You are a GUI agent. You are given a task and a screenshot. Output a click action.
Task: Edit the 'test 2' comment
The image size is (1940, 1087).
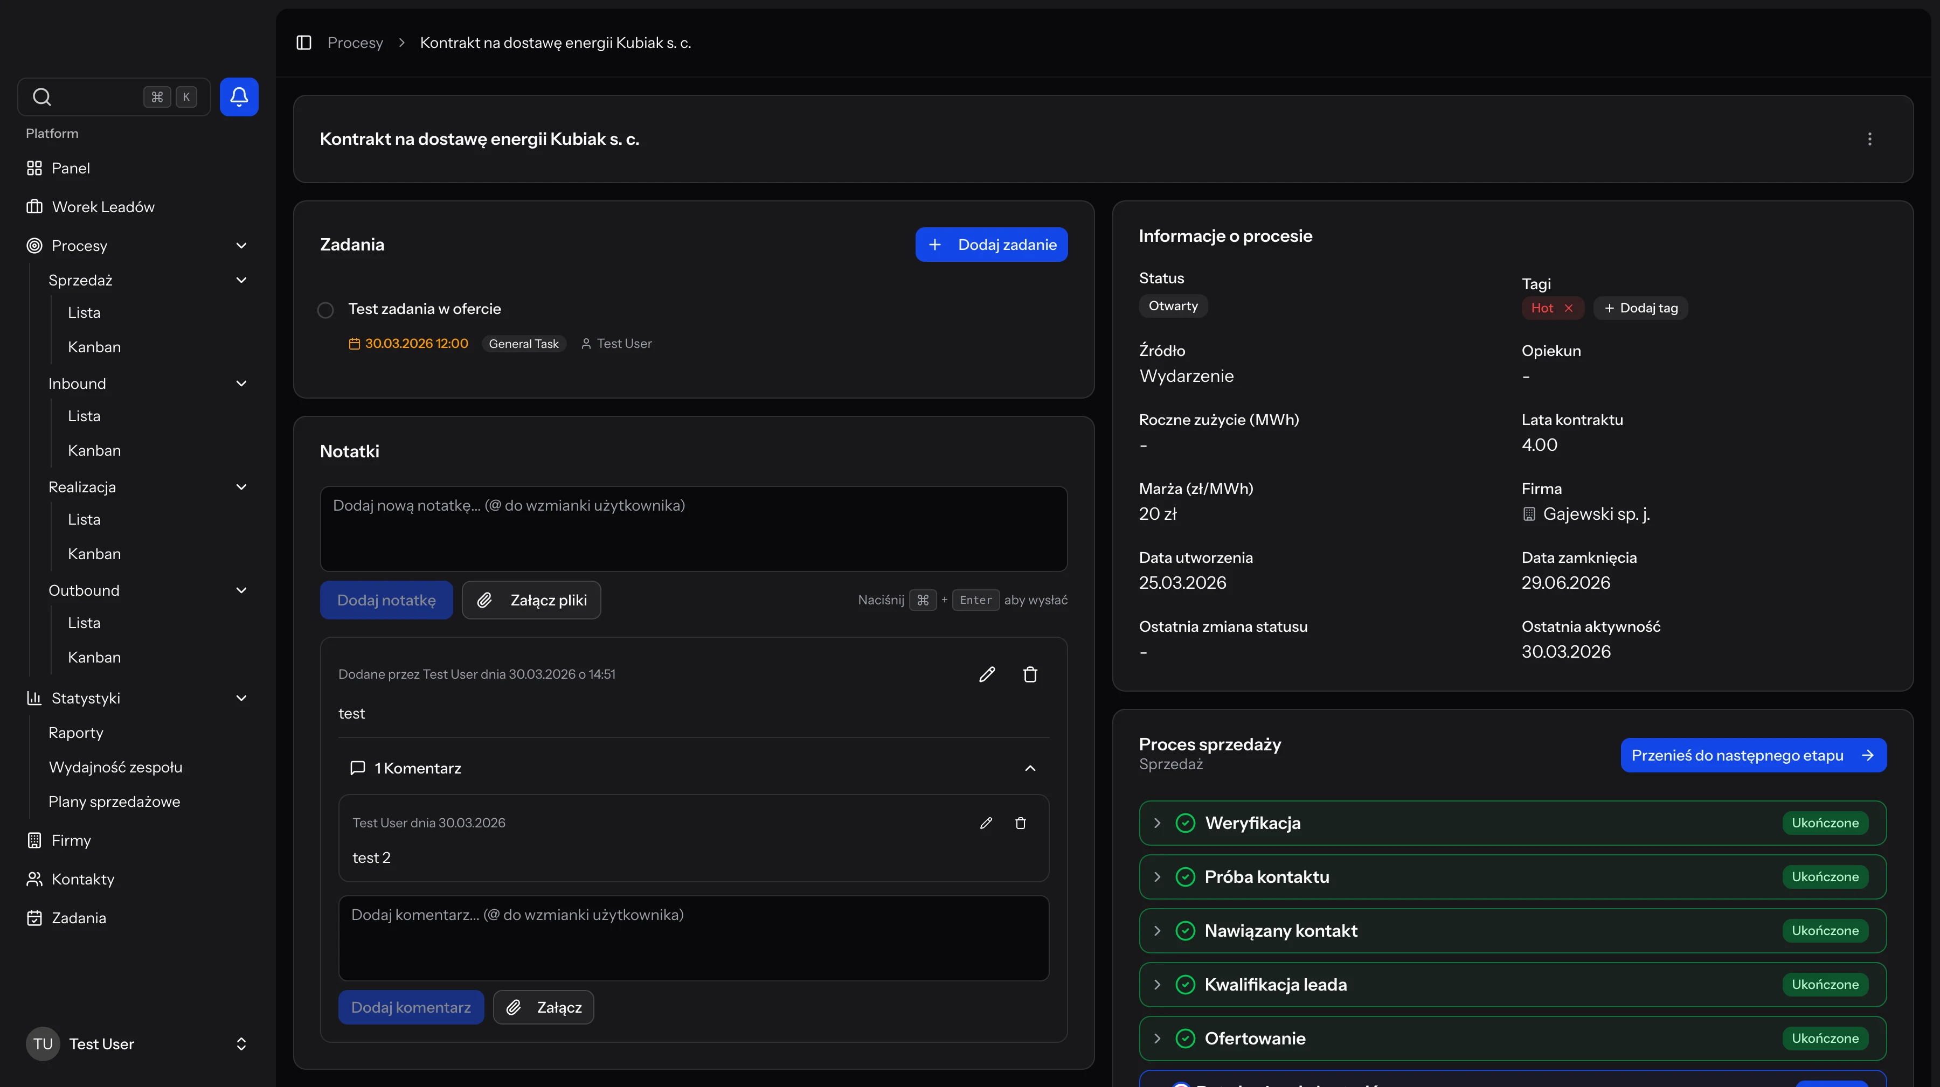click(x=986, y=823)
